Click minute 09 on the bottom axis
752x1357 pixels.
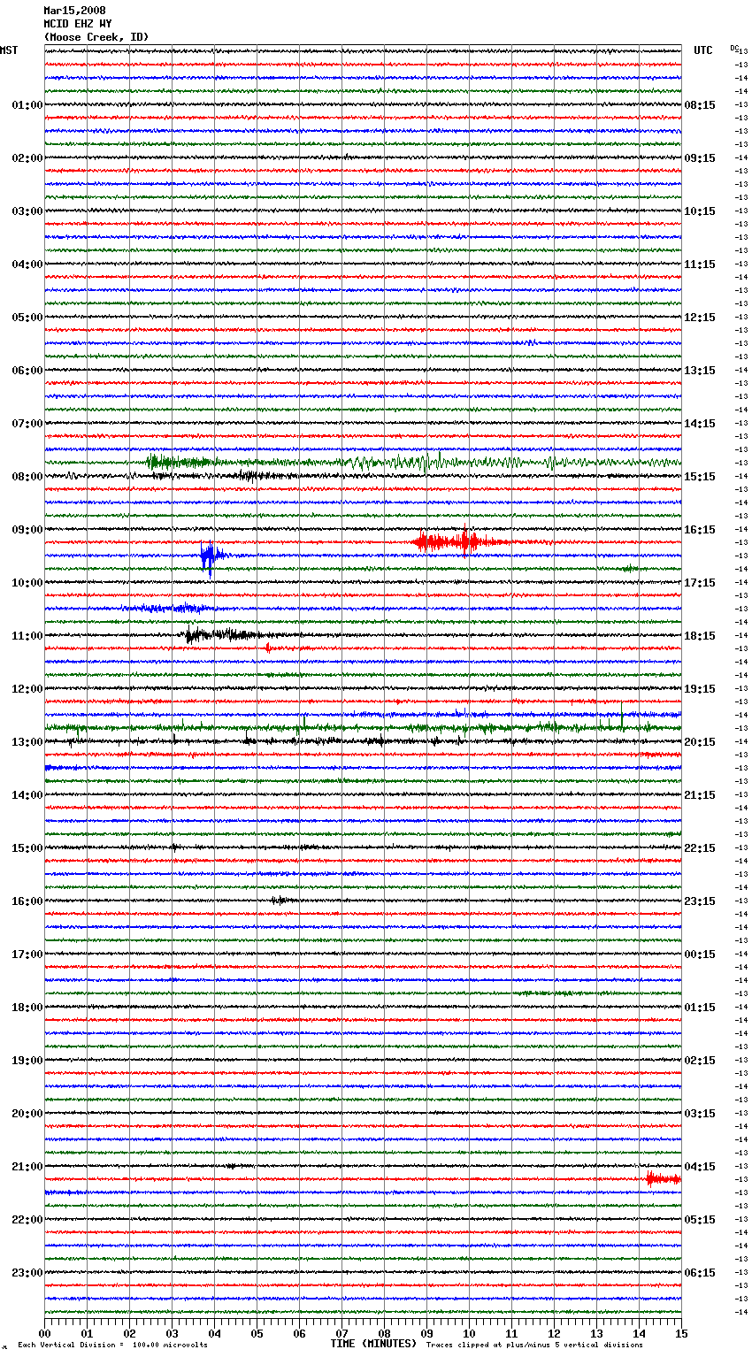coord(426,1333)
